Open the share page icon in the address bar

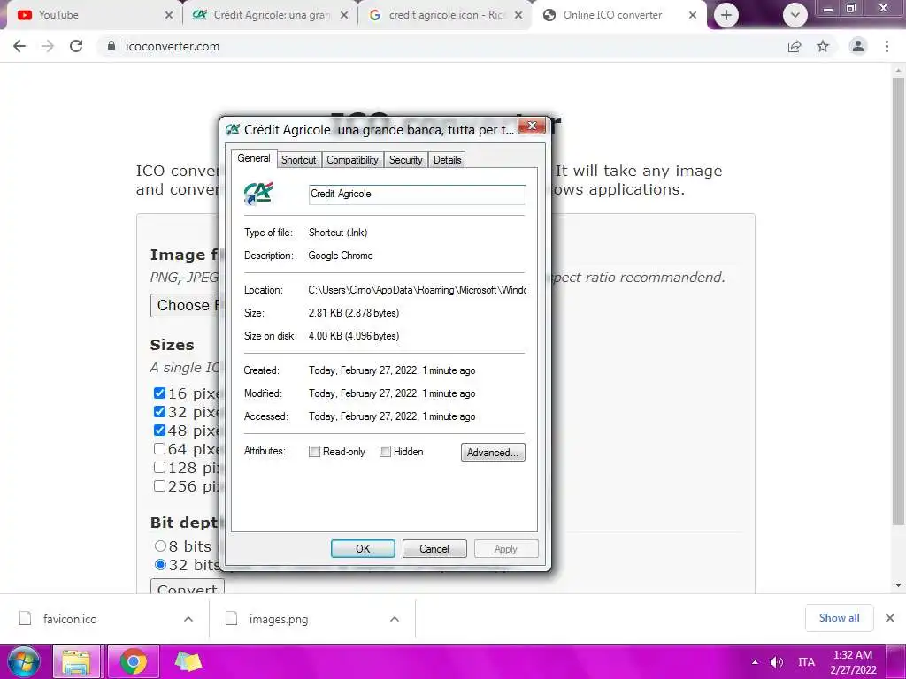coord(795,46)
